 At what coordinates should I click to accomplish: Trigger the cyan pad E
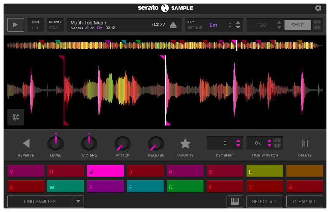pyautogui.click(x=145, y=186)
